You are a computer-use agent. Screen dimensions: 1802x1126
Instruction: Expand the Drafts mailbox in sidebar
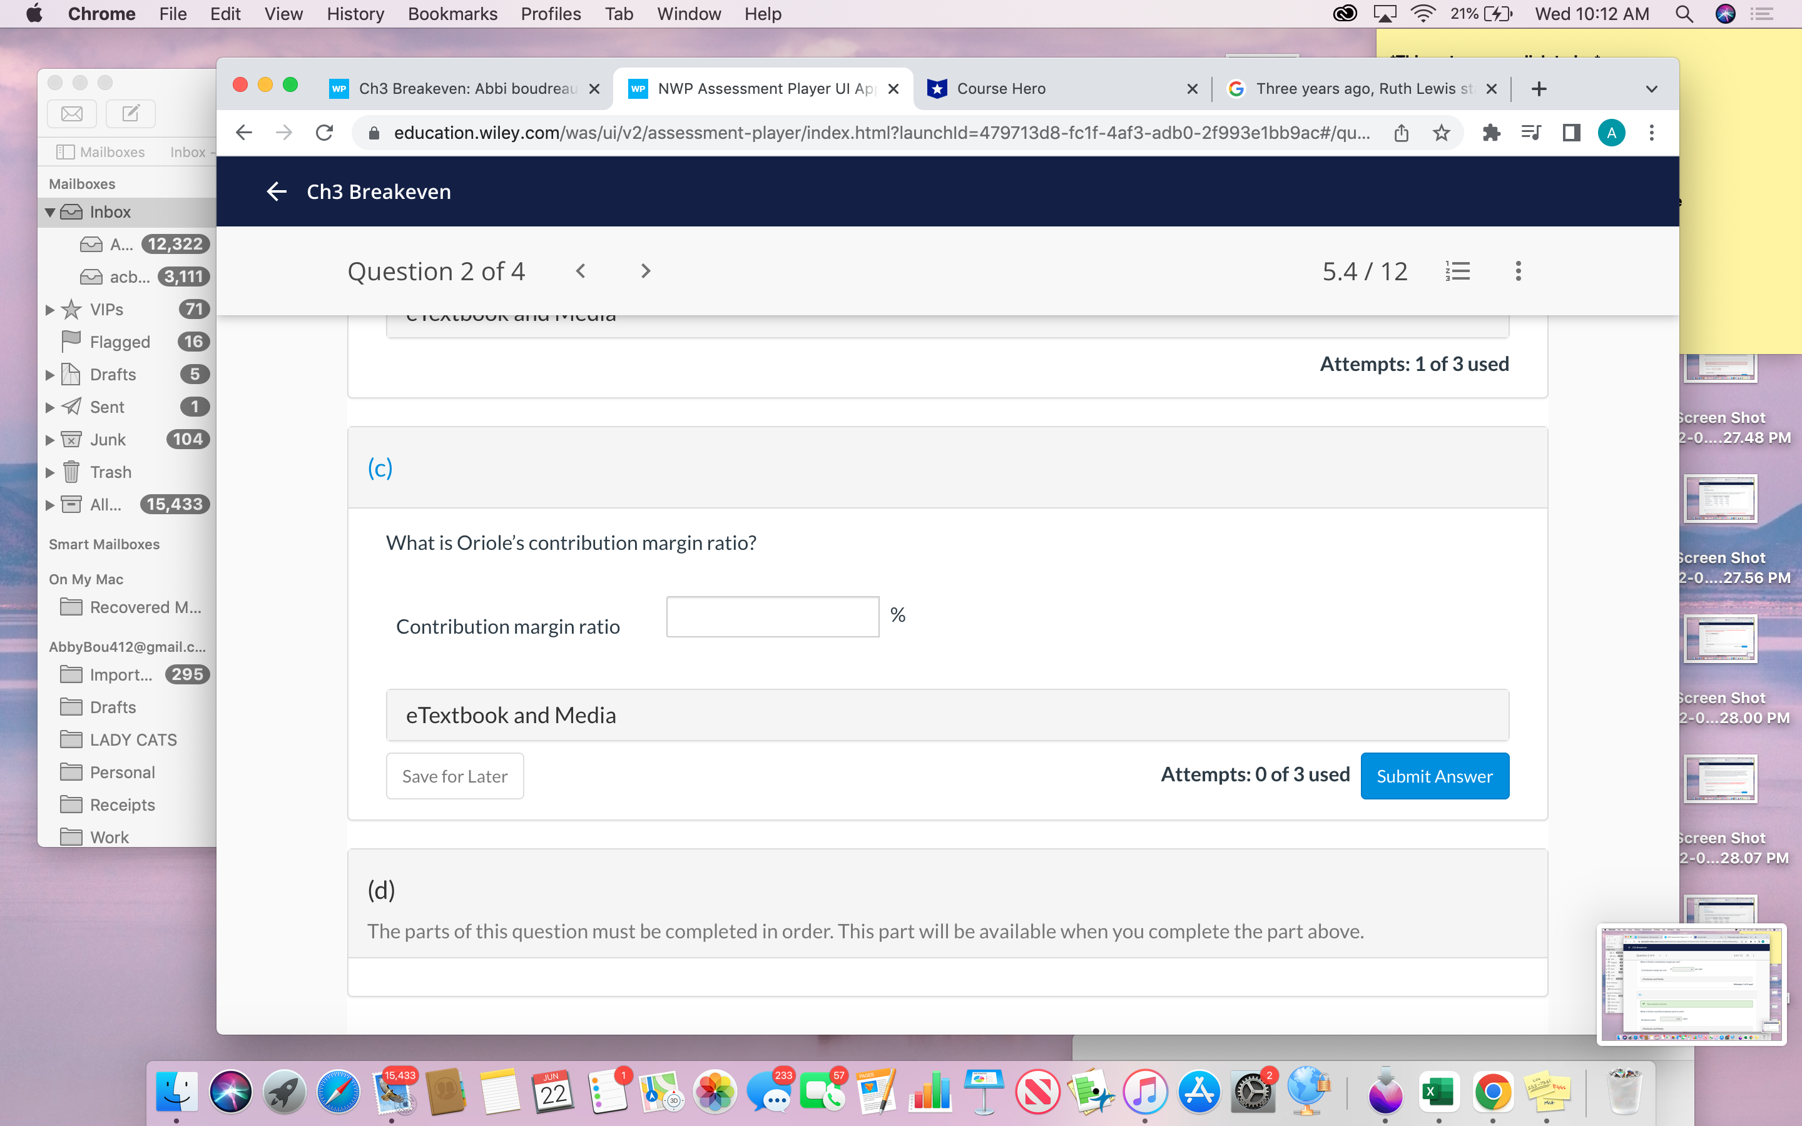tap(49, 374)
